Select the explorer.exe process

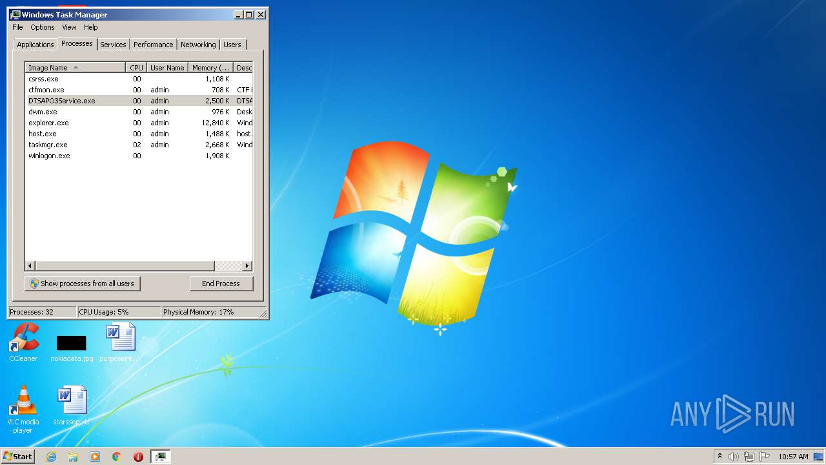[x=139, y=123]
